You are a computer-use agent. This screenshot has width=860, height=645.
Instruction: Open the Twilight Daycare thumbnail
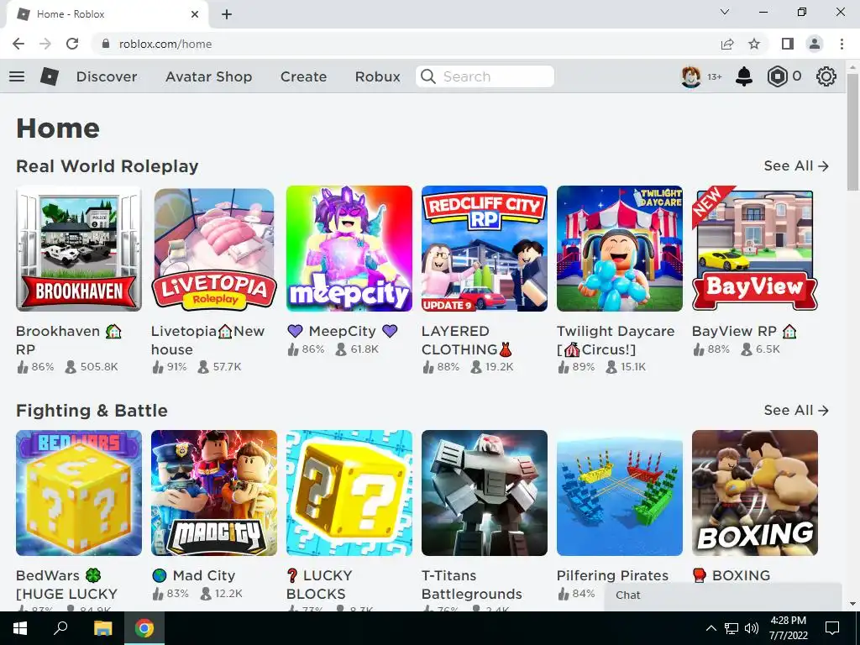point(620,249)
